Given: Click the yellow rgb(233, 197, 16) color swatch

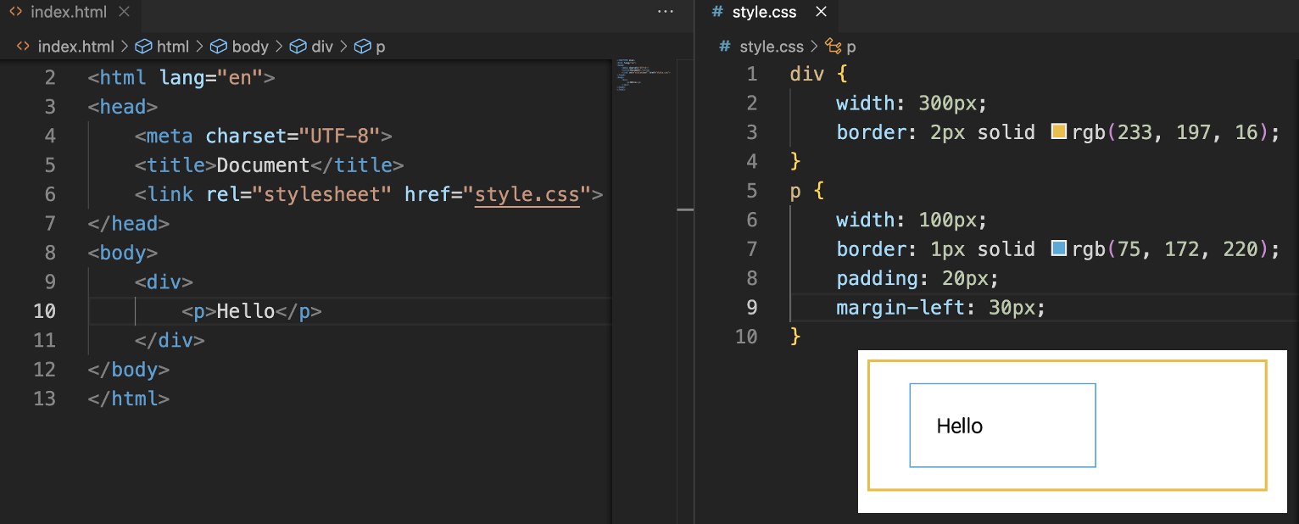Looking at the screenshot, I should (x=1057, y=131).
